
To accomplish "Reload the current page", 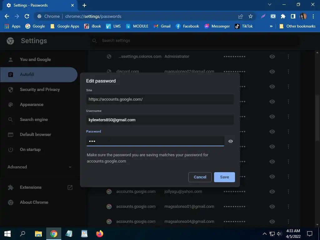I will coord(27,16).
